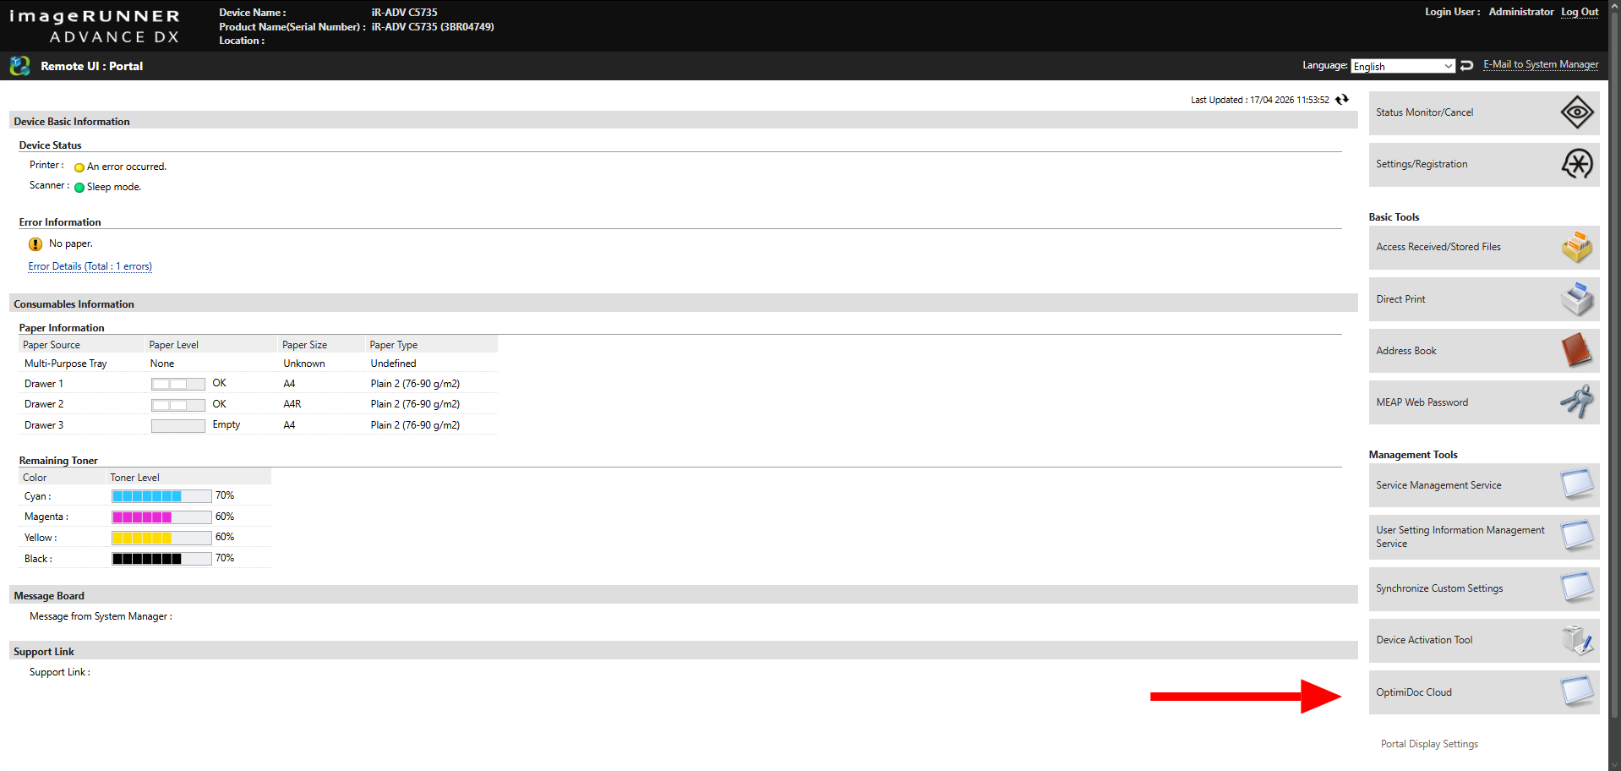Click the "Undefined" paper type cell

point(394,364)
